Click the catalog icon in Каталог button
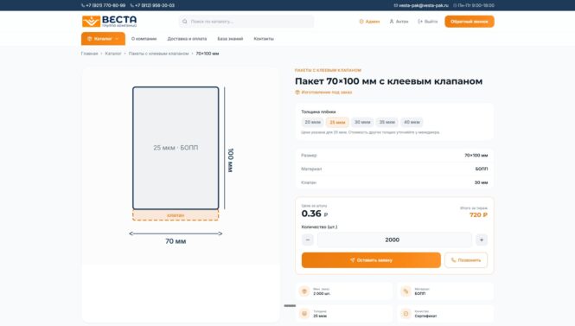The image size is (575, 326). point(89,39)
